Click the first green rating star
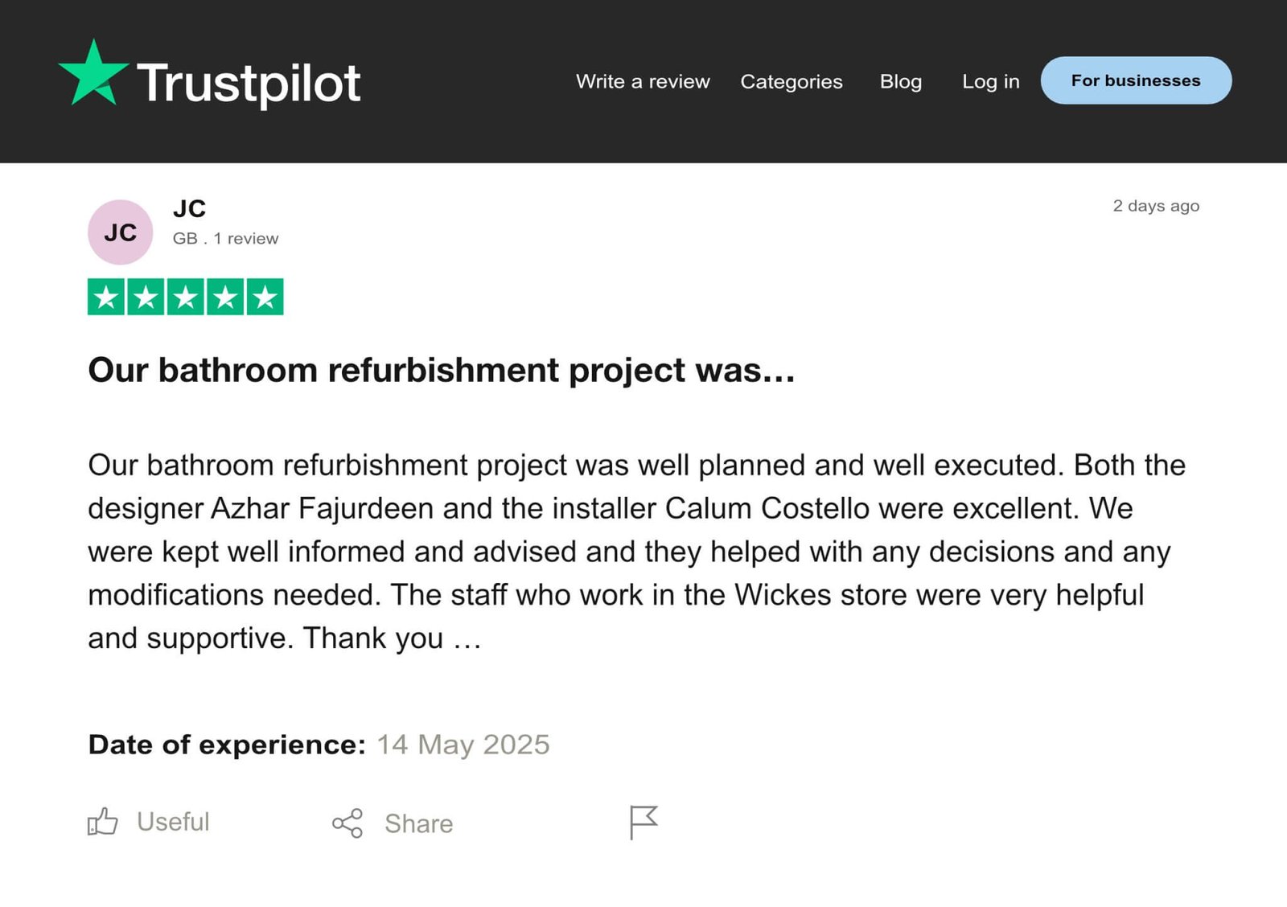The image size is (1287, 907). [x=106, y=297]
